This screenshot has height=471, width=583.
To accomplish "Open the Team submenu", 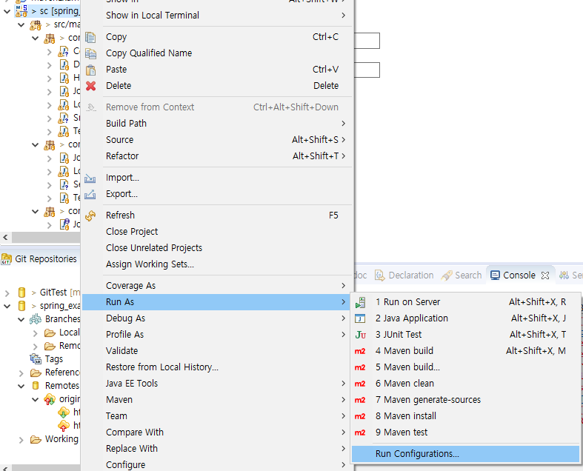I will coord(216,416).
